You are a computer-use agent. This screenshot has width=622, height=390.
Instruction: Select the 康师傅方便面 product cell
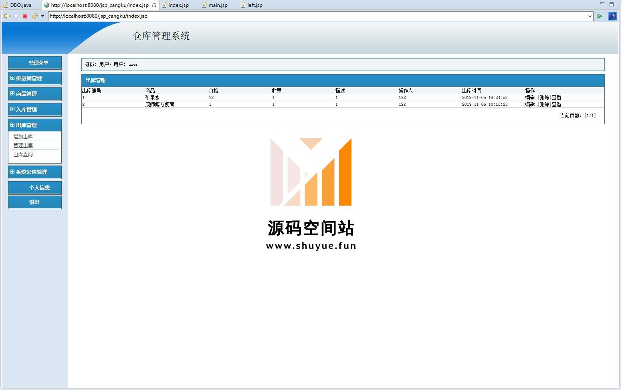coord(160,104)
